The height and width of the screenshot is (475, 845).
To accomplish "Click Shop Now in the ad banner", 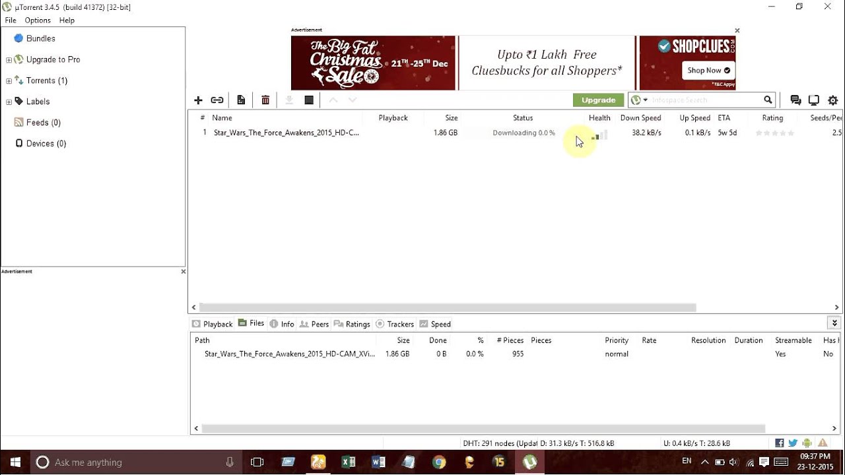I will coord(708,71).
